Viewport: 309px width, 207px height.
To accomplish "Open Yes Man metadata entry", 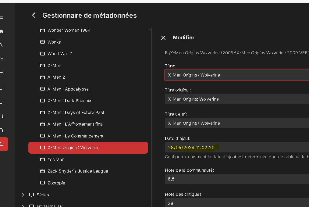I will click(56, 159).
